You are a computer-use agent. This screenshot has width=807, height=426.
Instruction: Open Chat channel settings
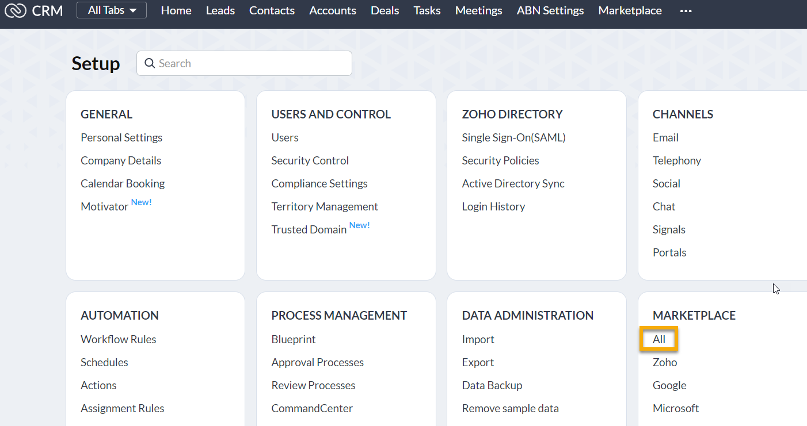click(664, 206)
